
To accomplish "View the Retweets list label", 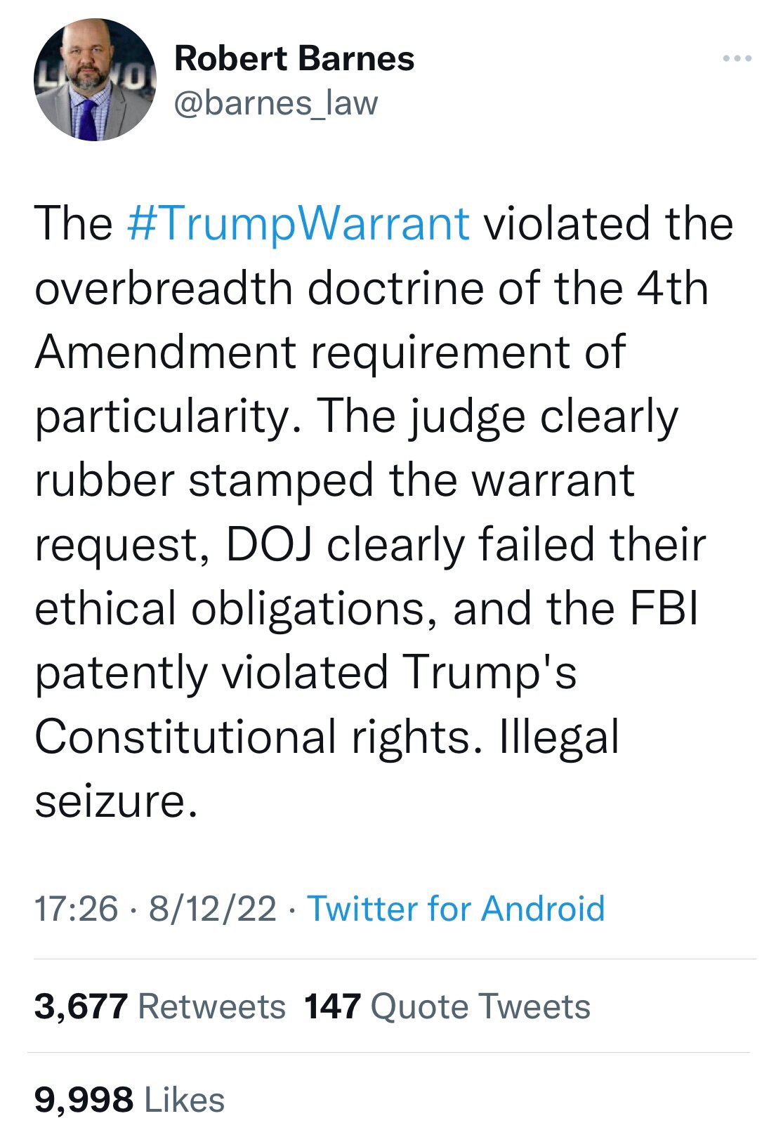I will [211, 1006].
